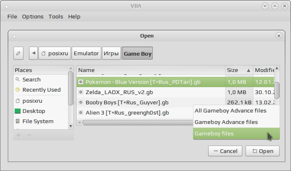Click the file list horizontal scrollbar
The height and width of the screenshot is (171, 291).
[138, 122]
